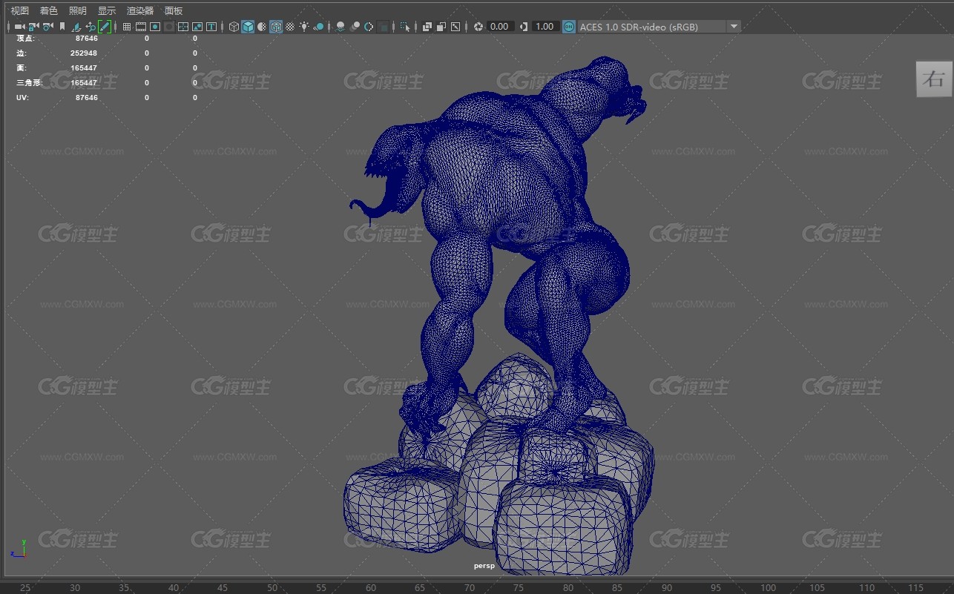954x594 pixels.
Task: Toggle the Isolate Select icon
Action: tap(405, 27)
